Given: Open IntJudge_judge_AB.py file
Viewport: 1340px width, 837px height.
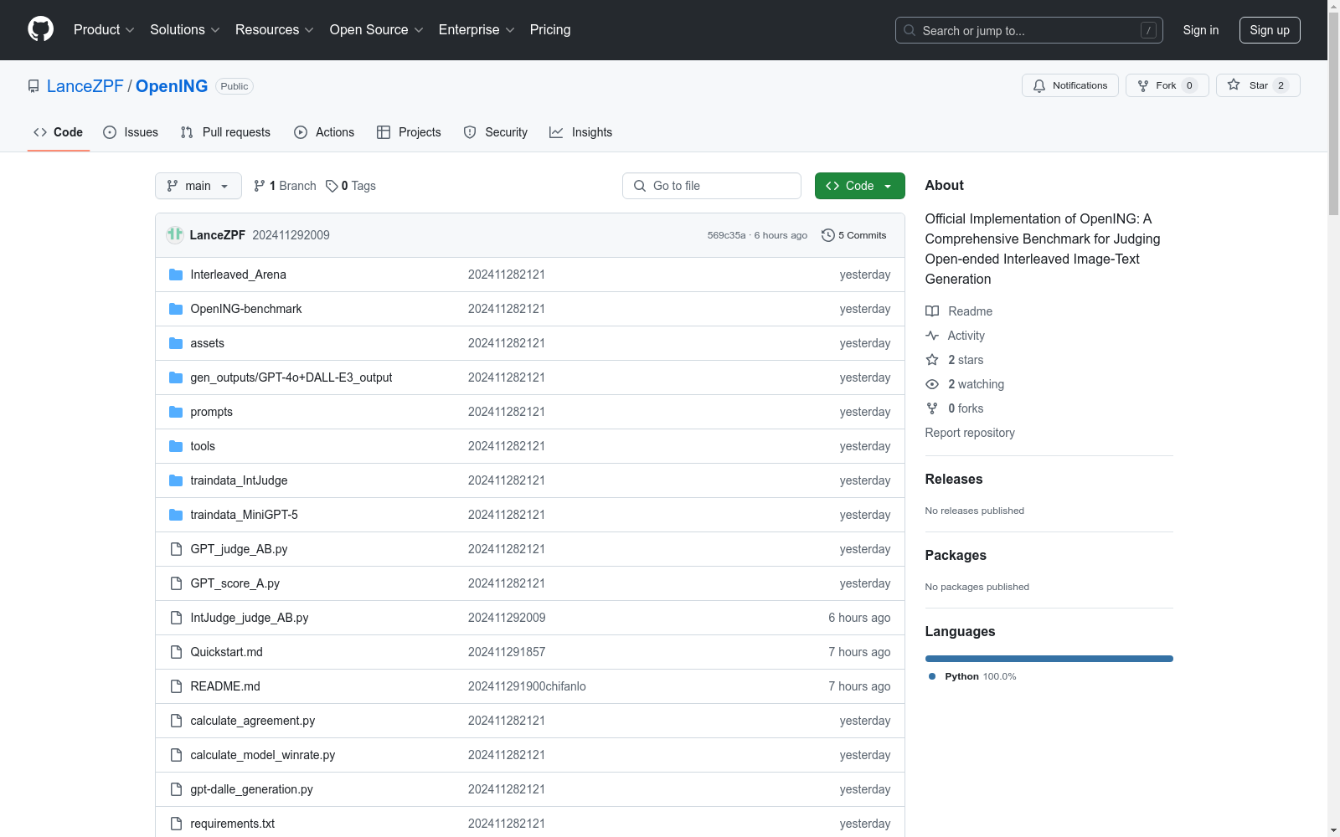Looking at the screenshot, I should click(x=250, y=618).
